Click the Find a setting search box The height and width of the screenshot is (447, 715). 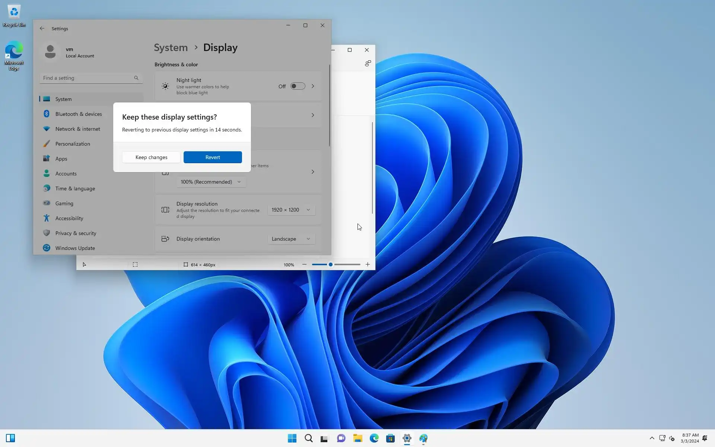pos(88,78)
